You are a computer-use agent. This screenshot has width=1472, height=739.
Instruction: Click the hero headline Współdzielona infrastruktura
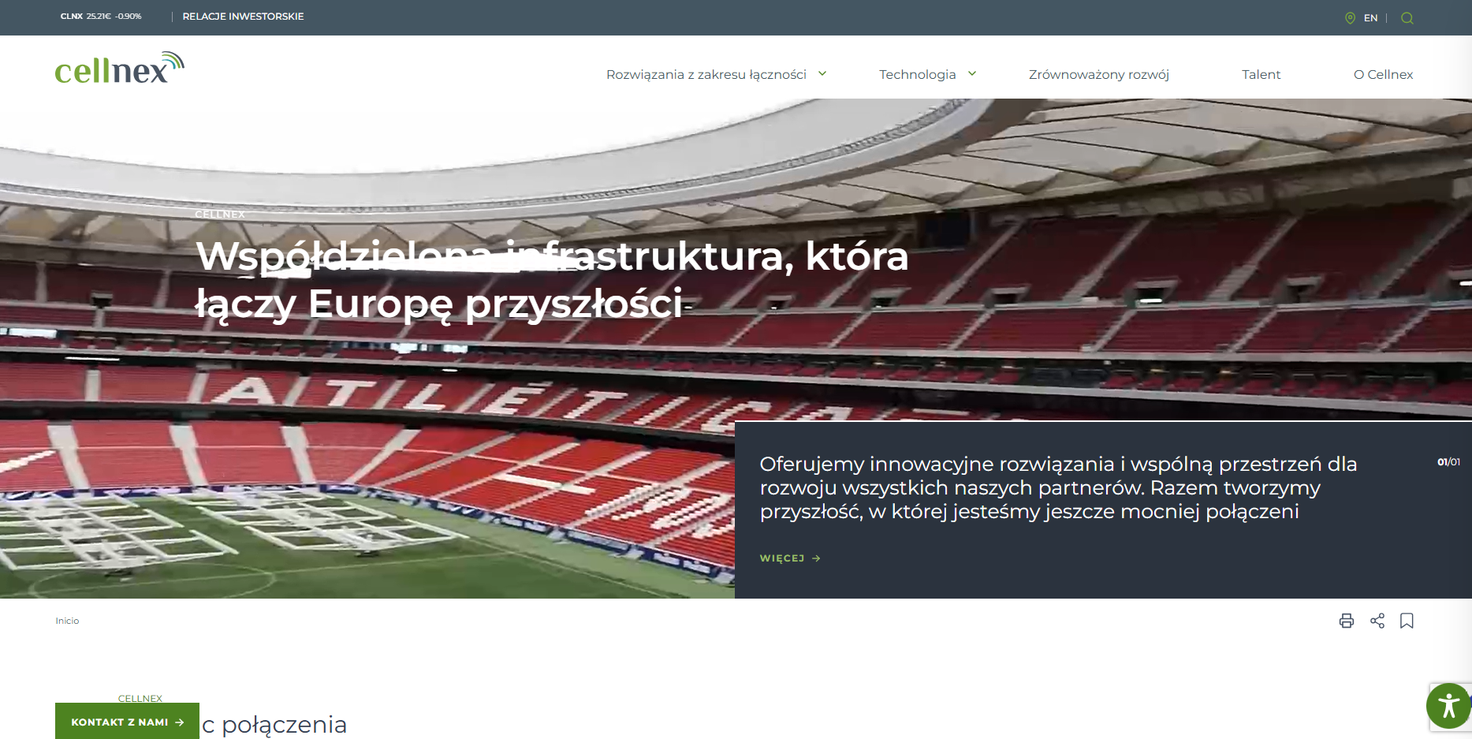(552, 279)
